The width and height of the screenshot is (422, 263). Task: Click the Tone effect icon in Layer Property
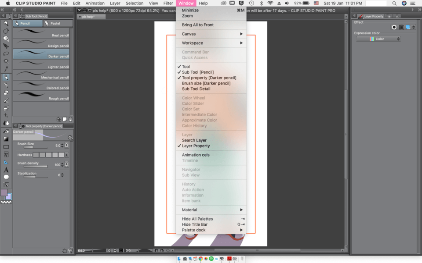(401, 27)
